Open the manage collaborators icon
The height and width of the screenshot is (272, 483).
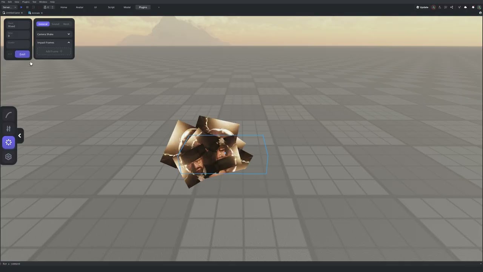pos(440,7)
